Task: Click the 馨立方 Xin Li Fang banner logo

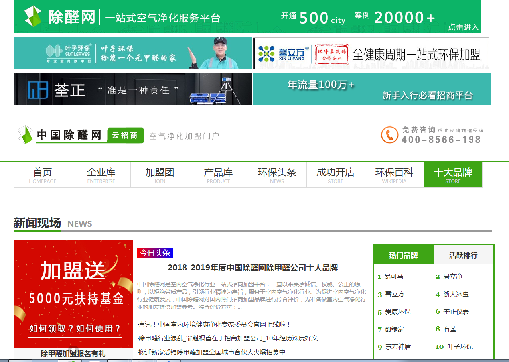Action: tap(284, 53)
